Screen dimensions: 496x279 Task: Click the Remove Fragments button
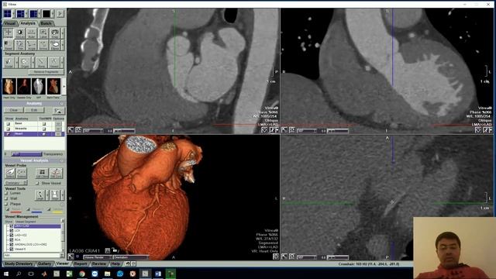click(x=46, y=72)
